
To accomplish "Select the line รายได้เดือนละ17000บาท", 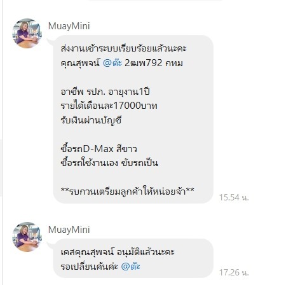I will coord(109,106).
